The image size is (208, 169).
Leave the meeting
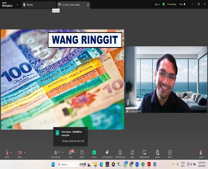pos(201,153)
